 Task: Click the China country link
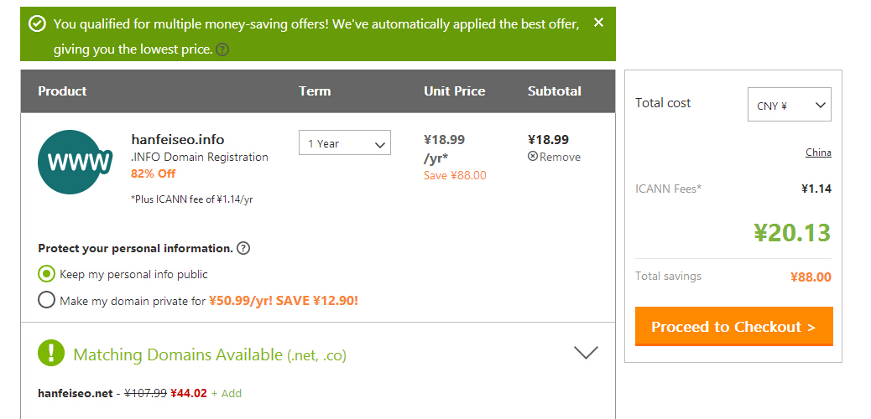pos(818,153)
